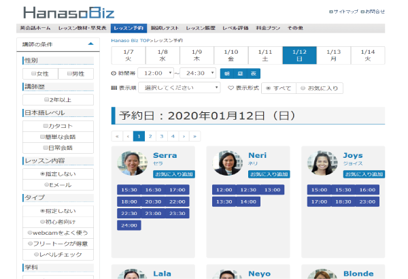This screenshot has width=408, height=279.
Task: Filter by daytime 昼 button
Action: (x=240, y=73)
